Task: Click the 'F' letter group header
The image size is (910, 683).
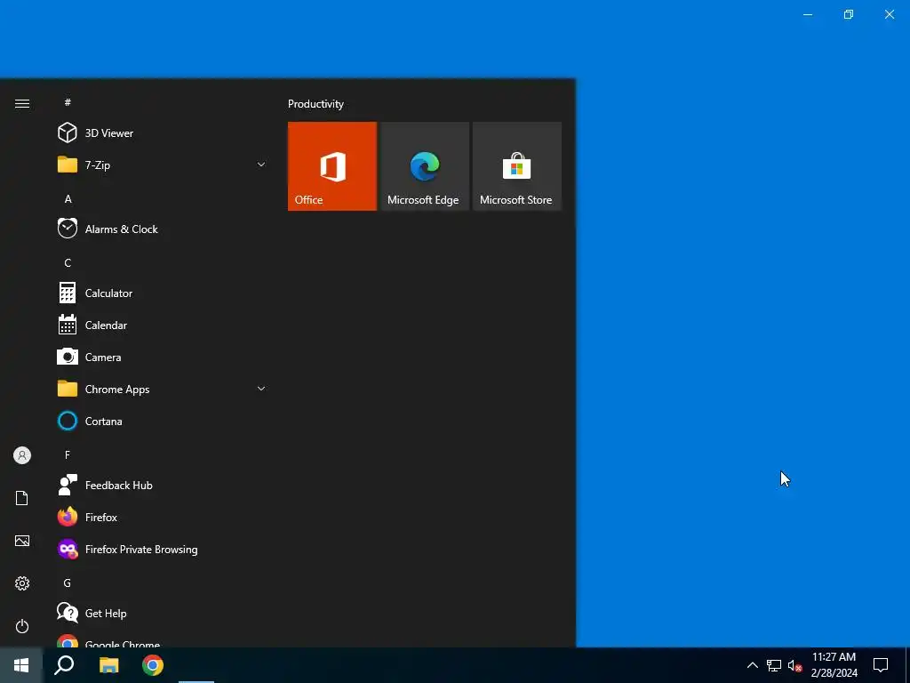Action: coord(68,454)
